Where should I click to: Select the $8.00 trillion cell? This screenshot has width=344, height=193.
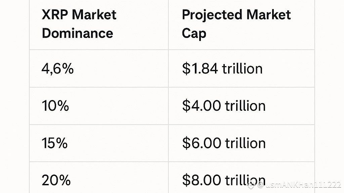pyautogui.click(x=215, y=181)
